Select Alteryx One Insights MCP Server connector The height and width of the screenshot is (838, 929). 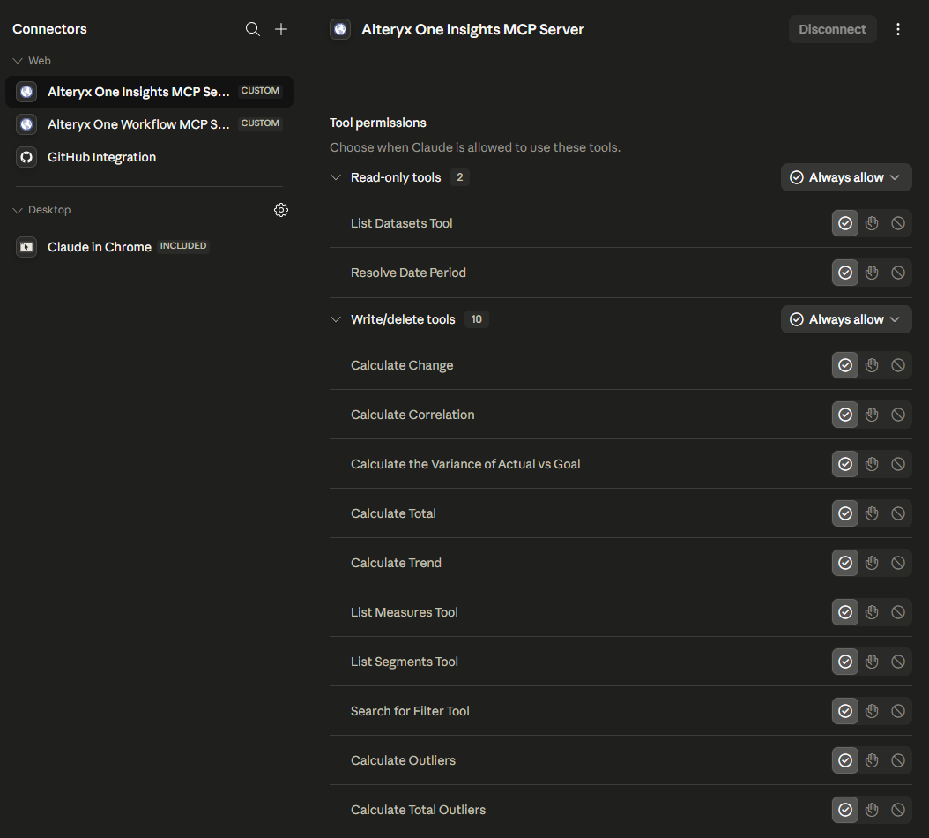pyautogui.click(x=149, y=92)
